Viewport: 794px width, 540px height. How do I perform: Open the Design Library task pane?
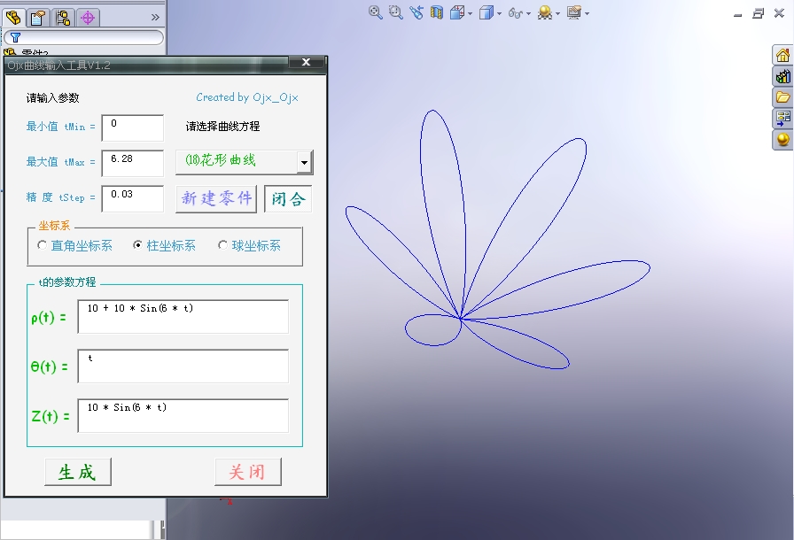pyautogui.click(x=782, y=76)
